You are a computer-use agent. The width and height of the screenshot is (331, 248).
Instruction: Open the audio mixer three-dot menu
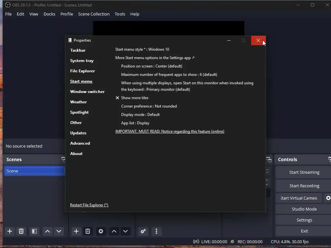coord(156,231)
